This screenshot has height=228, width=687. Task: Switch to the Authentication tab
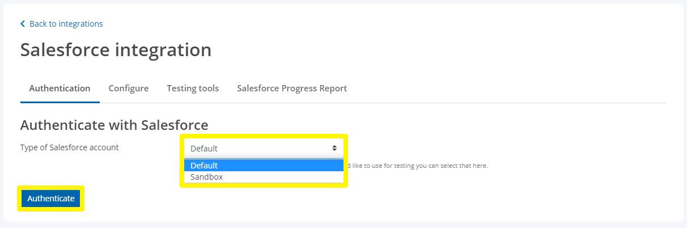[x=60, y=88]
